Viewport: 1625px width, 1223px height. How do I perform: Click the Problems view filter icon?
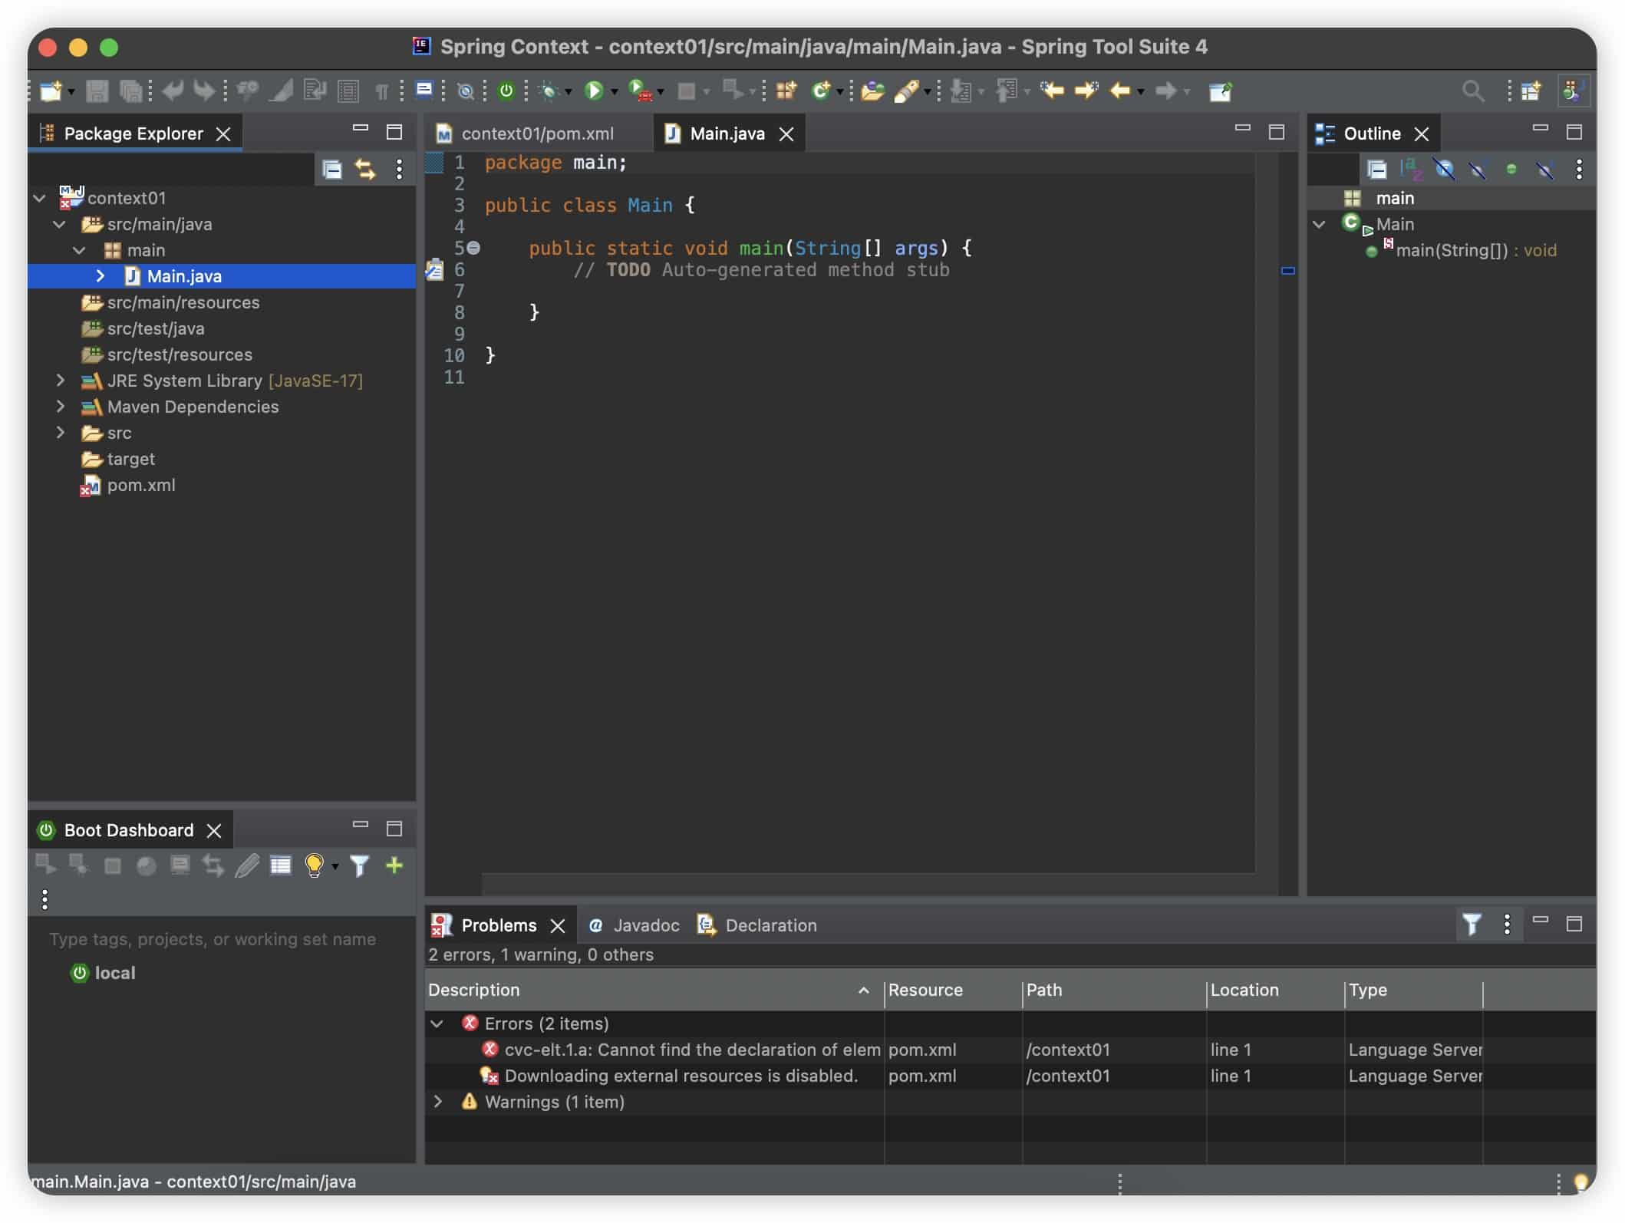point(1472,925)
